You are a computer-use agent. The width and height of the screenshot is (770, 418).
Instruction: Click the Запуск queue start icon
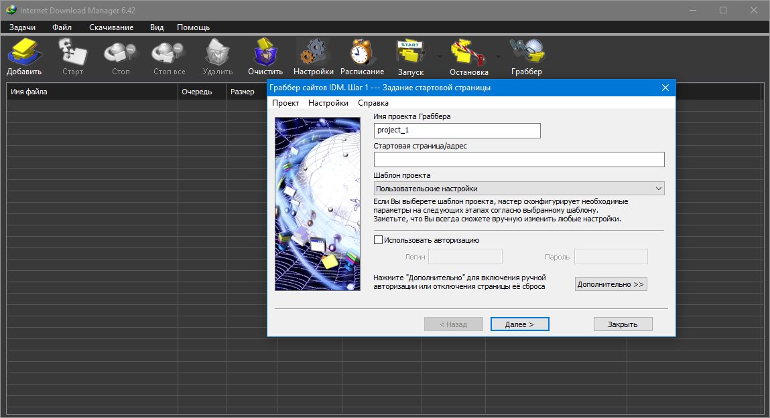point(411,56)
